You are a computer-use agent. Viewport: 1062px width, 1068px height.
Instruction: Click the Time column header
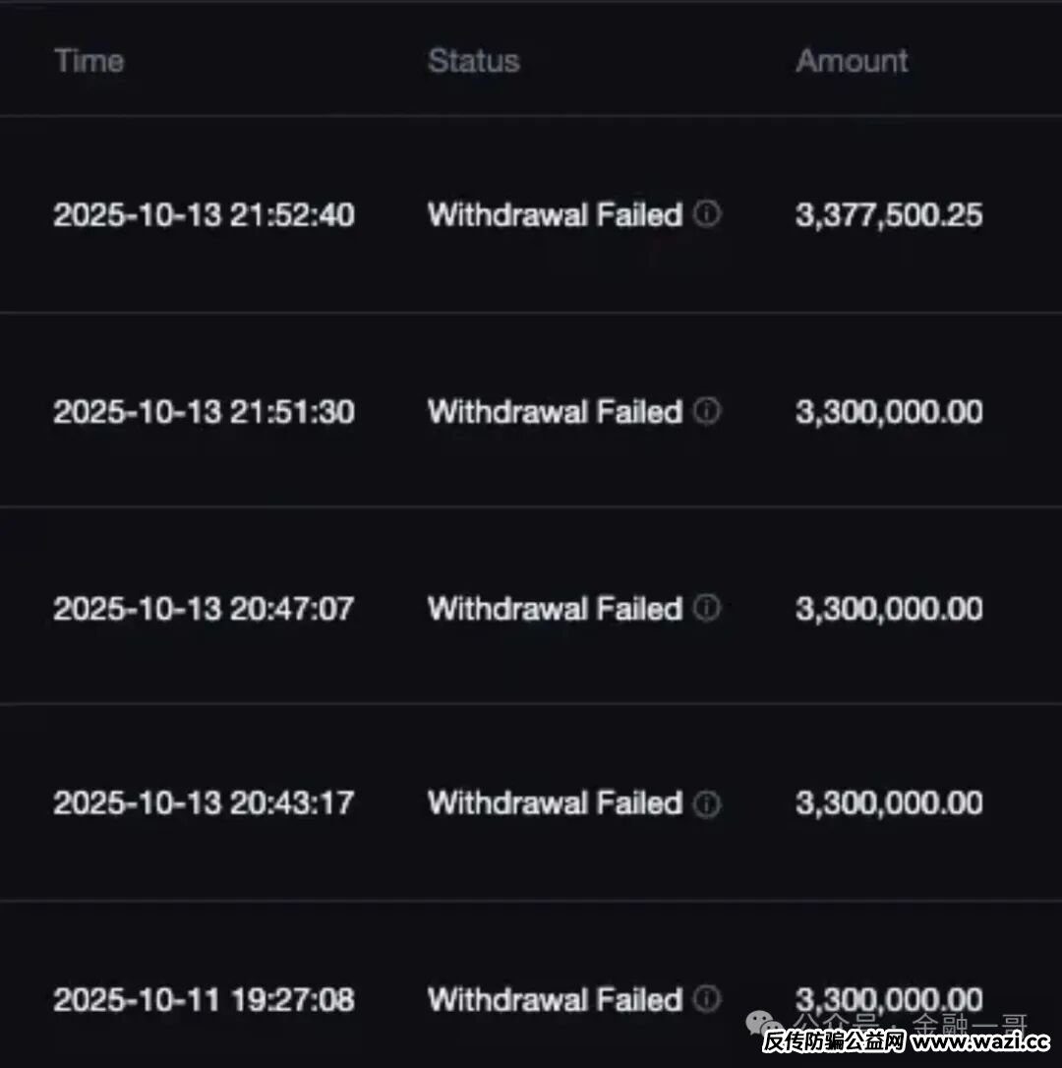coord(89,61)
